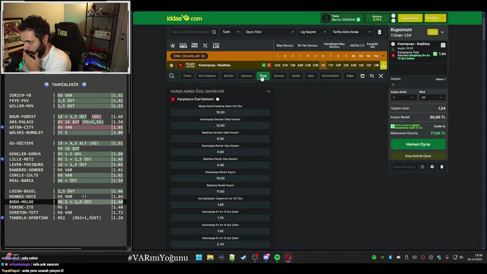
Task: Open the comments icon in bet tabs row
Action: (372, 76)
